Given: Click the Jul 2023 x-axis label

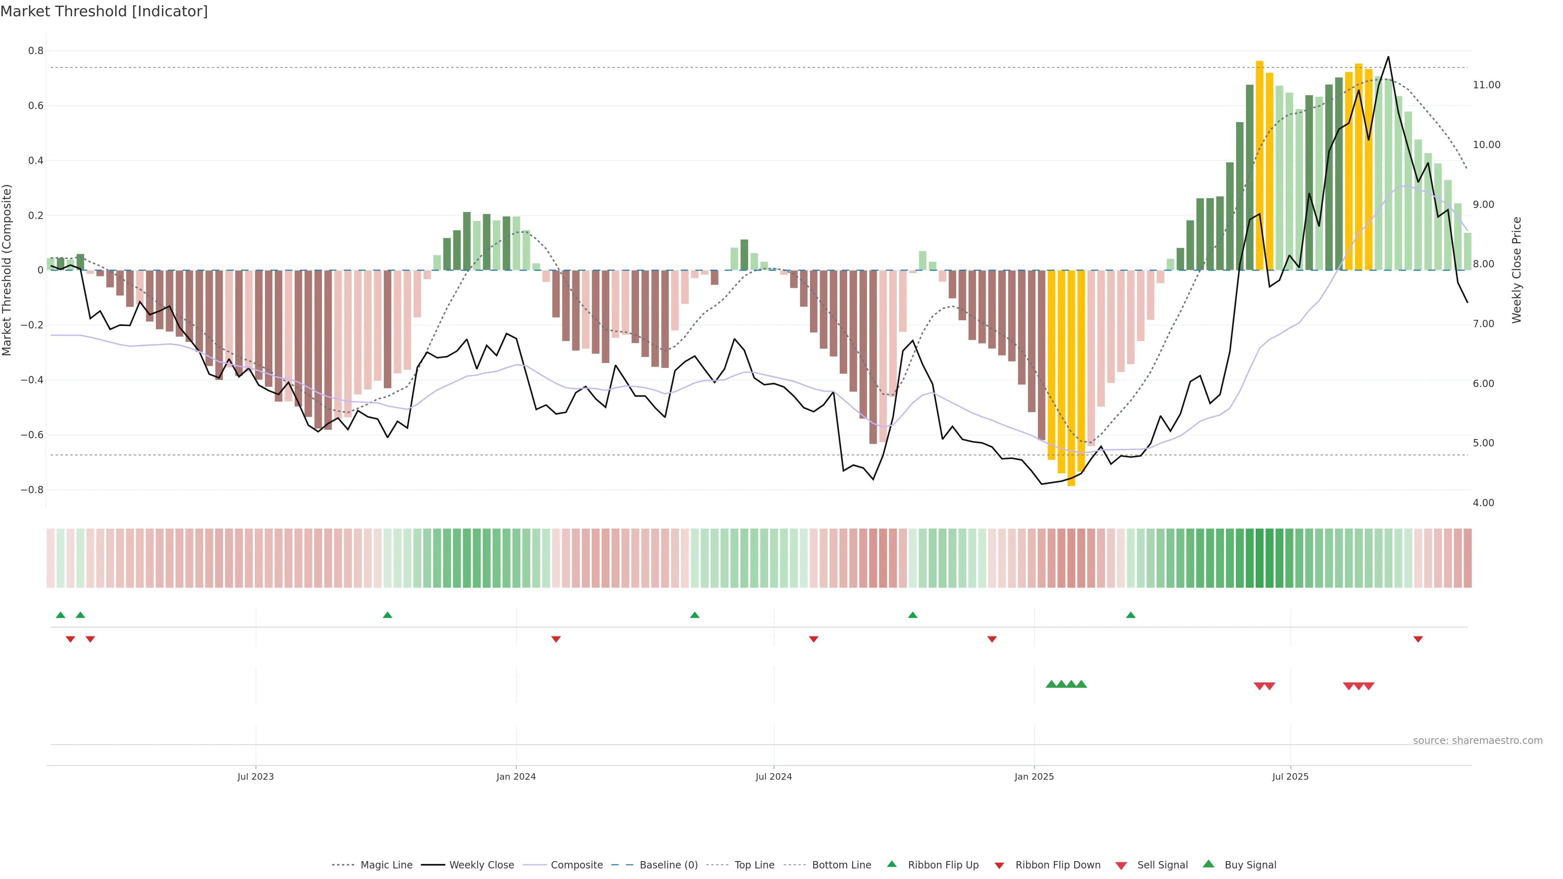Looking at the screenshot, I should (256, 776).
